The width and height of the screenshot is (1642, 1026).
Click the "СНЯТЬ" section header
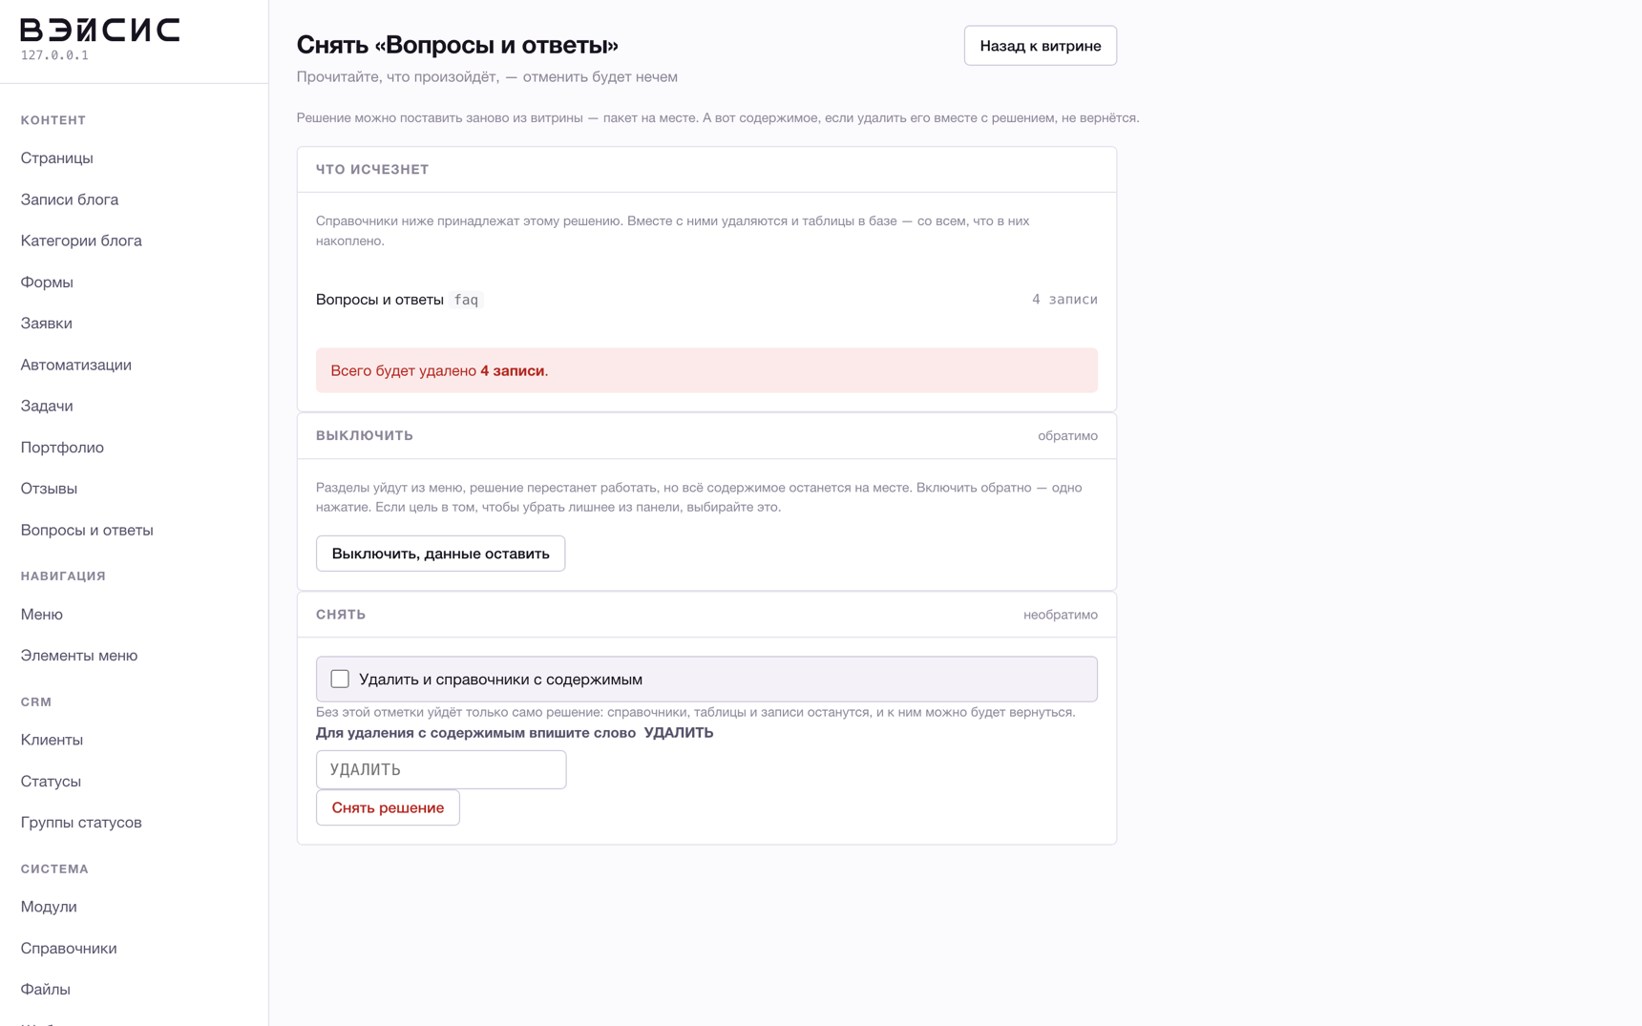pos(341,615)
